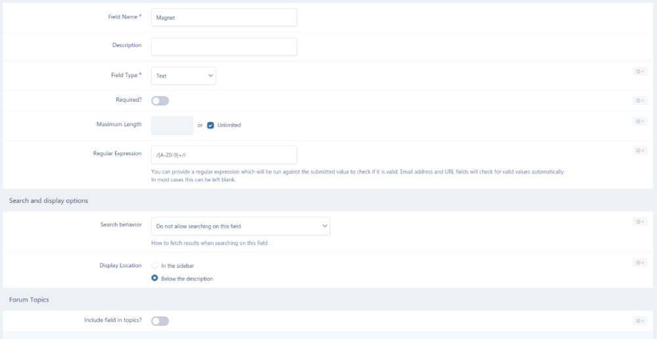This screenshot has width=657, height=339.
Task: Open gear options for Include field in topics
Action: tap(639, 321)
